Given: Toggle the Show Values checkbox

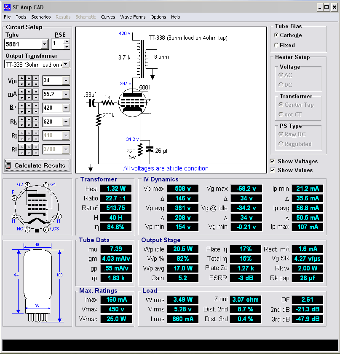Looking at the screenshot, I should click(x=272, y=170).
